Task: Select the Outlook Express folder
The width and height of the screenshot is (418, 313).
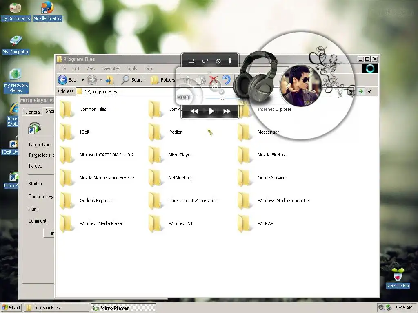Action: 86,201
